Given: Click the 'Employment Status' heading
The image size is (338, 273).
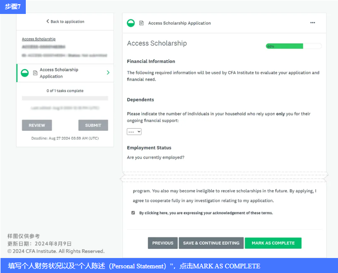Looking at the screenshot, I should (149, 148).
